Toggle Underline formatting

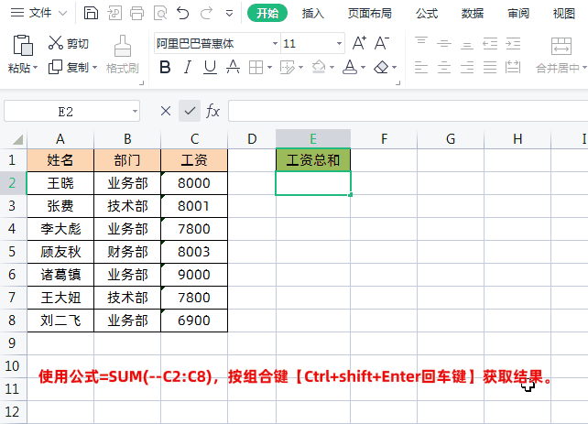point(210,67)
